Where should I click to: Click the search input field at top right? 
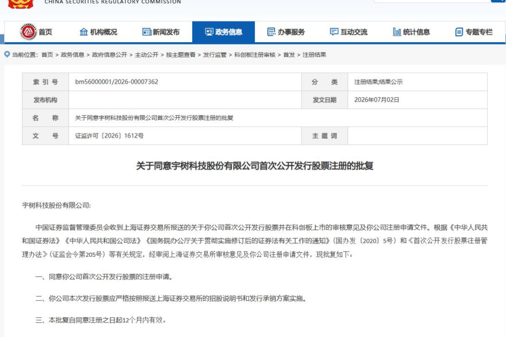432,1
